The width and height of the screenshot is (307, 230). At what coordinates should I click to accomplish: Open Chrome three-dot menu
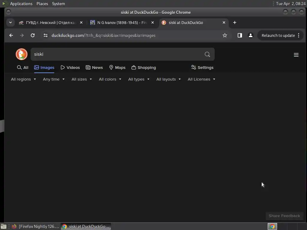[x=299, y=35]
